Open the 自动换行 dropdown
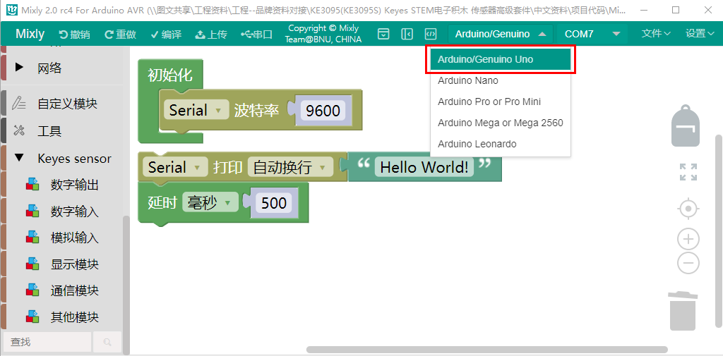 tap(290, 167)
